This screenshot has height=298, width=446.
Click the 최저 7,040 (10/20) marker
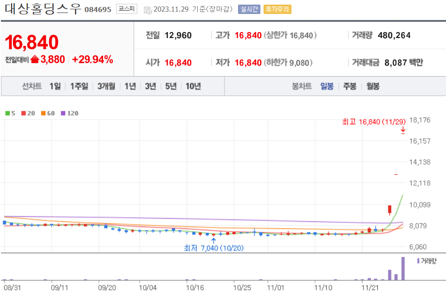(x=214, y=248)
